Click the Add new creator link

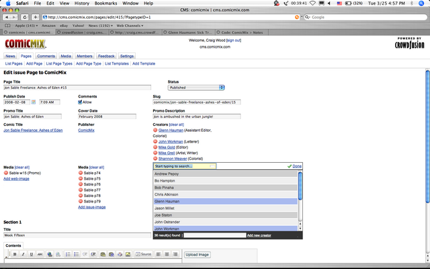pyautogui.click(x=259, y=235)
